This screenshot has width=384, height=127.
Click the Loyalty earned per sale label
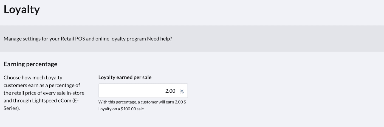[125, 77]
